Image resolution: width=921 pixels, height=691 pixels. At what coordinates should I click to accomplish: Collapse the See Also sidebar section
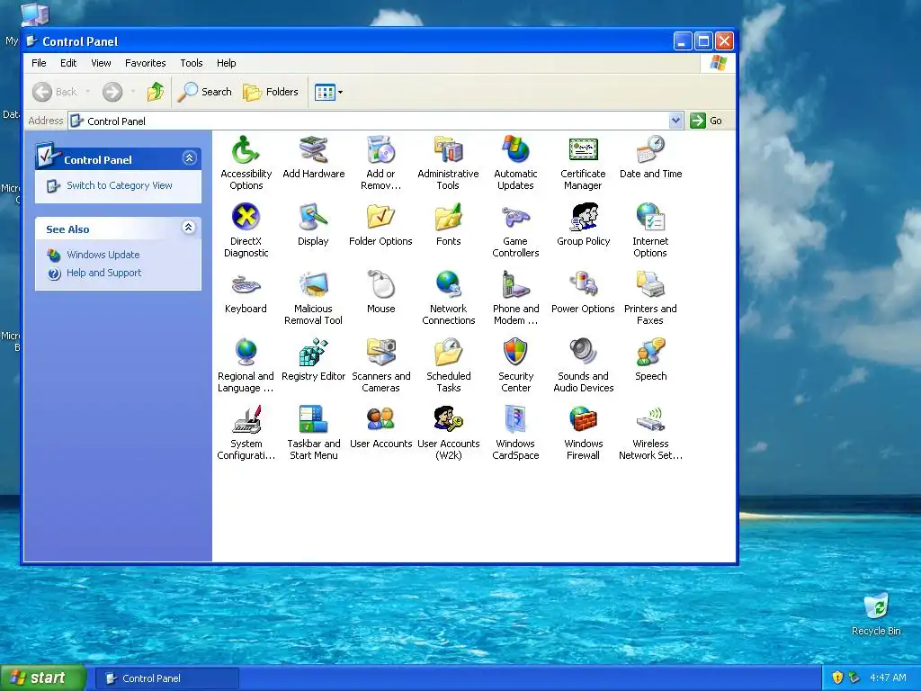[x=189, y=228]
